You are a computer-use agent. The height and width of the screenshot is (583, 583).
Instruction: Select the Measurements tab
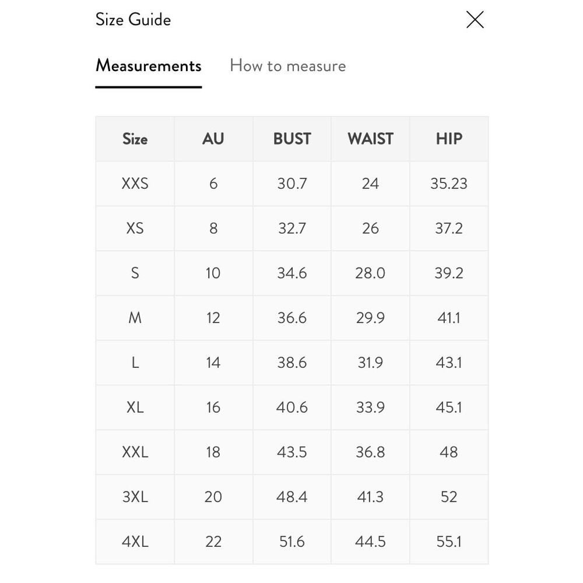coord(148,66)
